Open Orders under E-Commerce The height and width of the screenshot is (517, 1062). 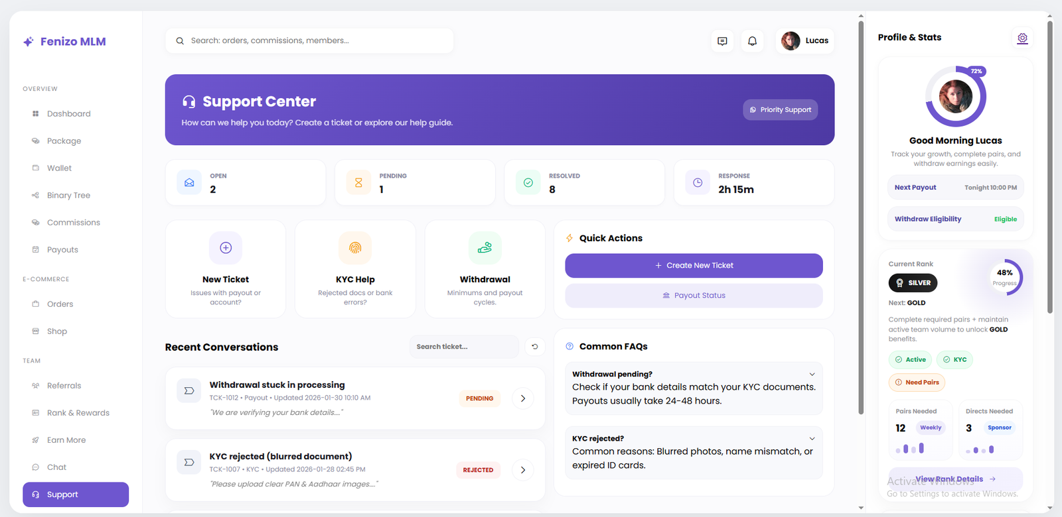[76, 304]
